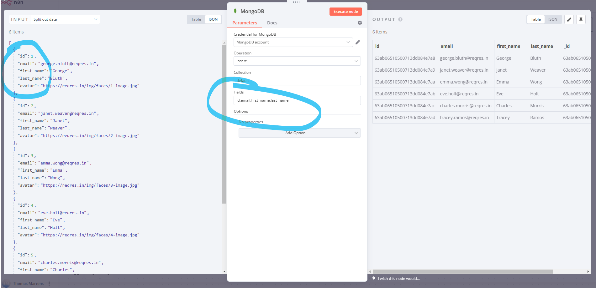Click the lightbulb feedback icon
This screenshot has width=596, height=288.
tap(374, 278)
